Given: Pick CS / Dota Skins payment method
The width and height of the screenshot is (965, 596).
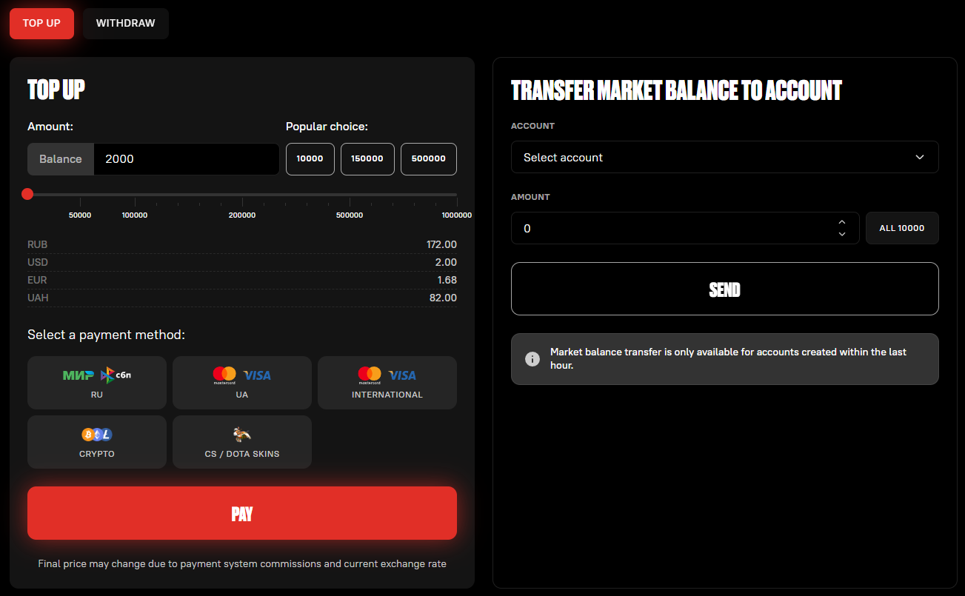Looking at the screenshot, I should click(241, 442).
